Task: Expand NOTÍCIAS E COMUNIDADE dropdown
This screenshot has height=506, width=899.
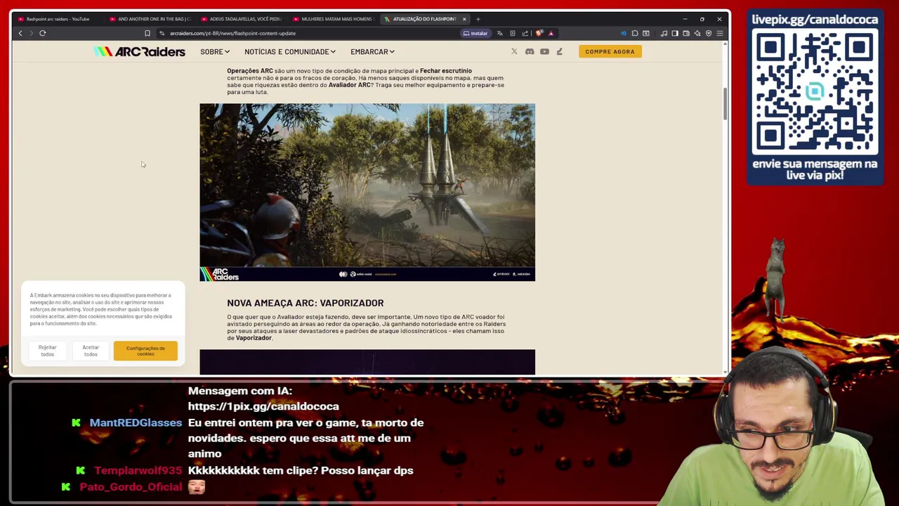Action: pyautogui.click(x=290, y=51)
